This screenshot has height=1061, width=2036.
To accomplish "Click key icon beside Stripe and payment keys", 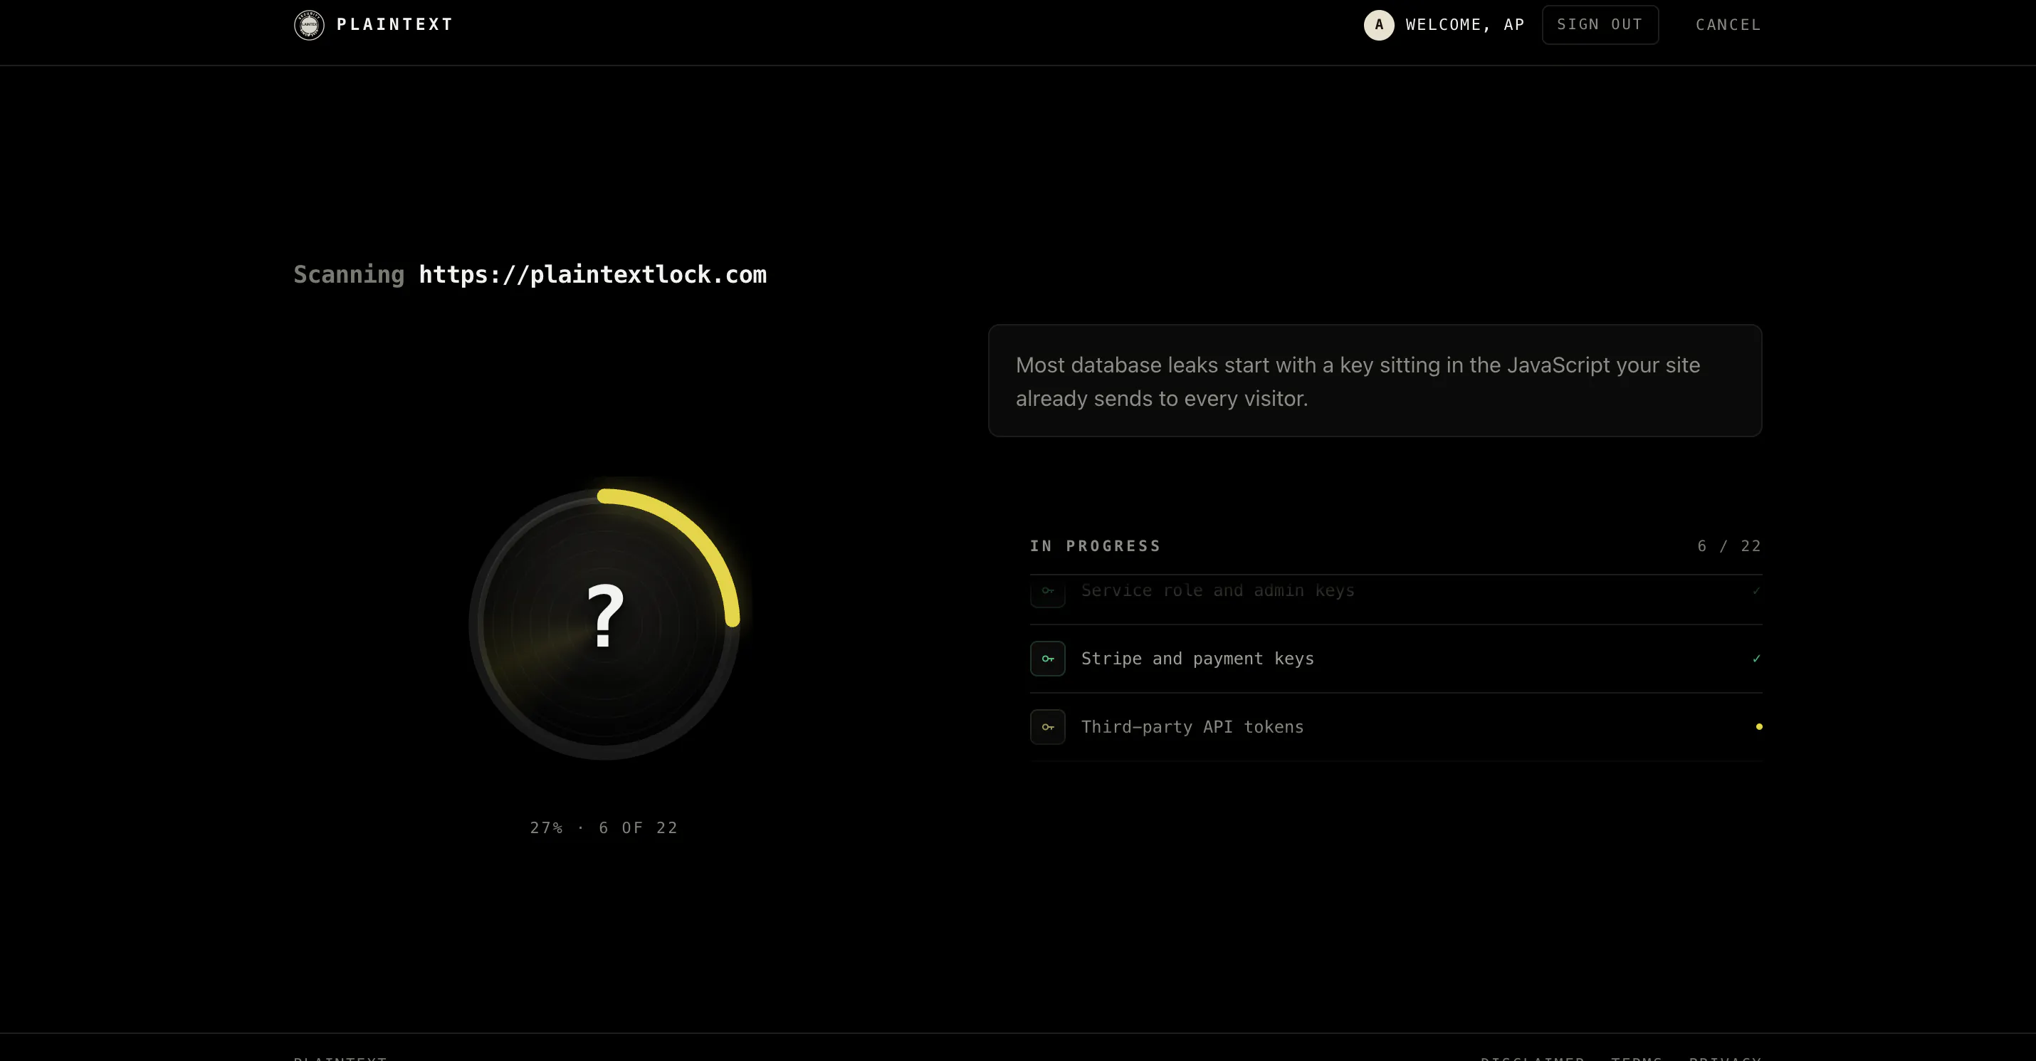I will click(1047, 659).
